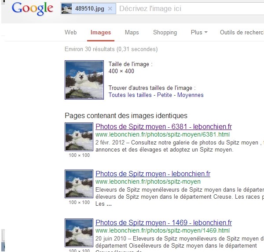Image resolution: width=264 pixels, height=252 pixels.
Task: Open the large 400 × 400 dog image
Action: [x=84, y=80]
